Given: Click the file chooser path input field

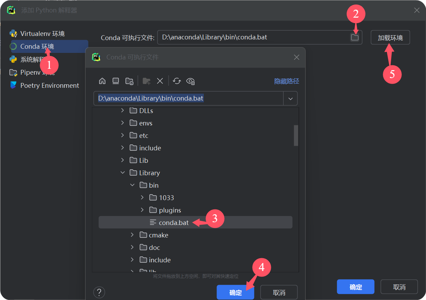Looking at the screenshot, I should pos(189,99).
